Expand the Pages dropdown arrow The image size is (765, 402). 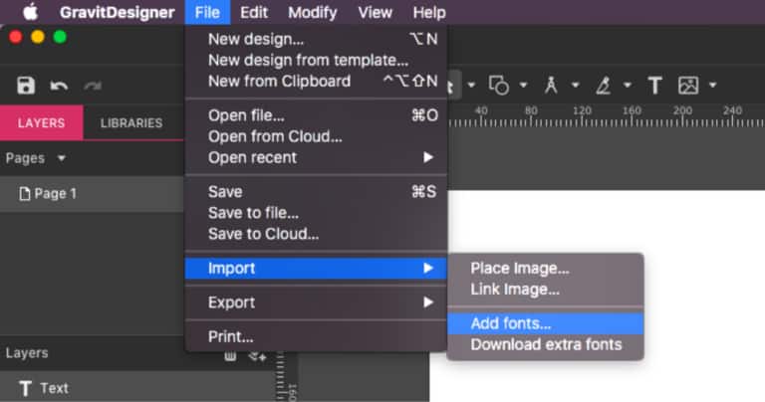62,158
